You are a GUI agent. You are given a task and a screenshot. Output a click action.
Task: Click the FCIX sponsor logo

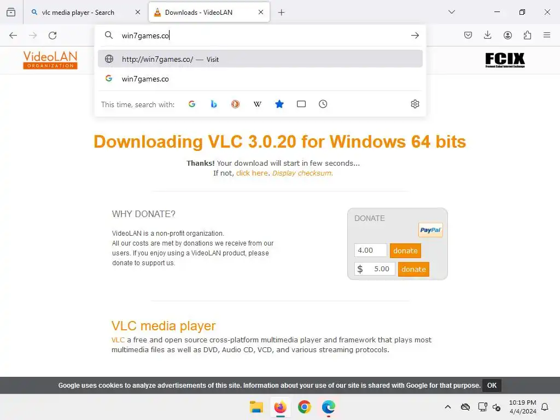(505, 60)
